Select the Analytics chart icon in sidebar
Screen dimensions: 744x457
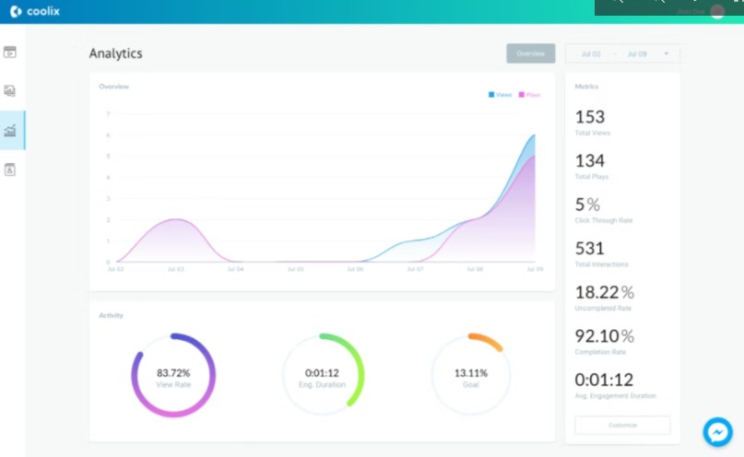10,130
